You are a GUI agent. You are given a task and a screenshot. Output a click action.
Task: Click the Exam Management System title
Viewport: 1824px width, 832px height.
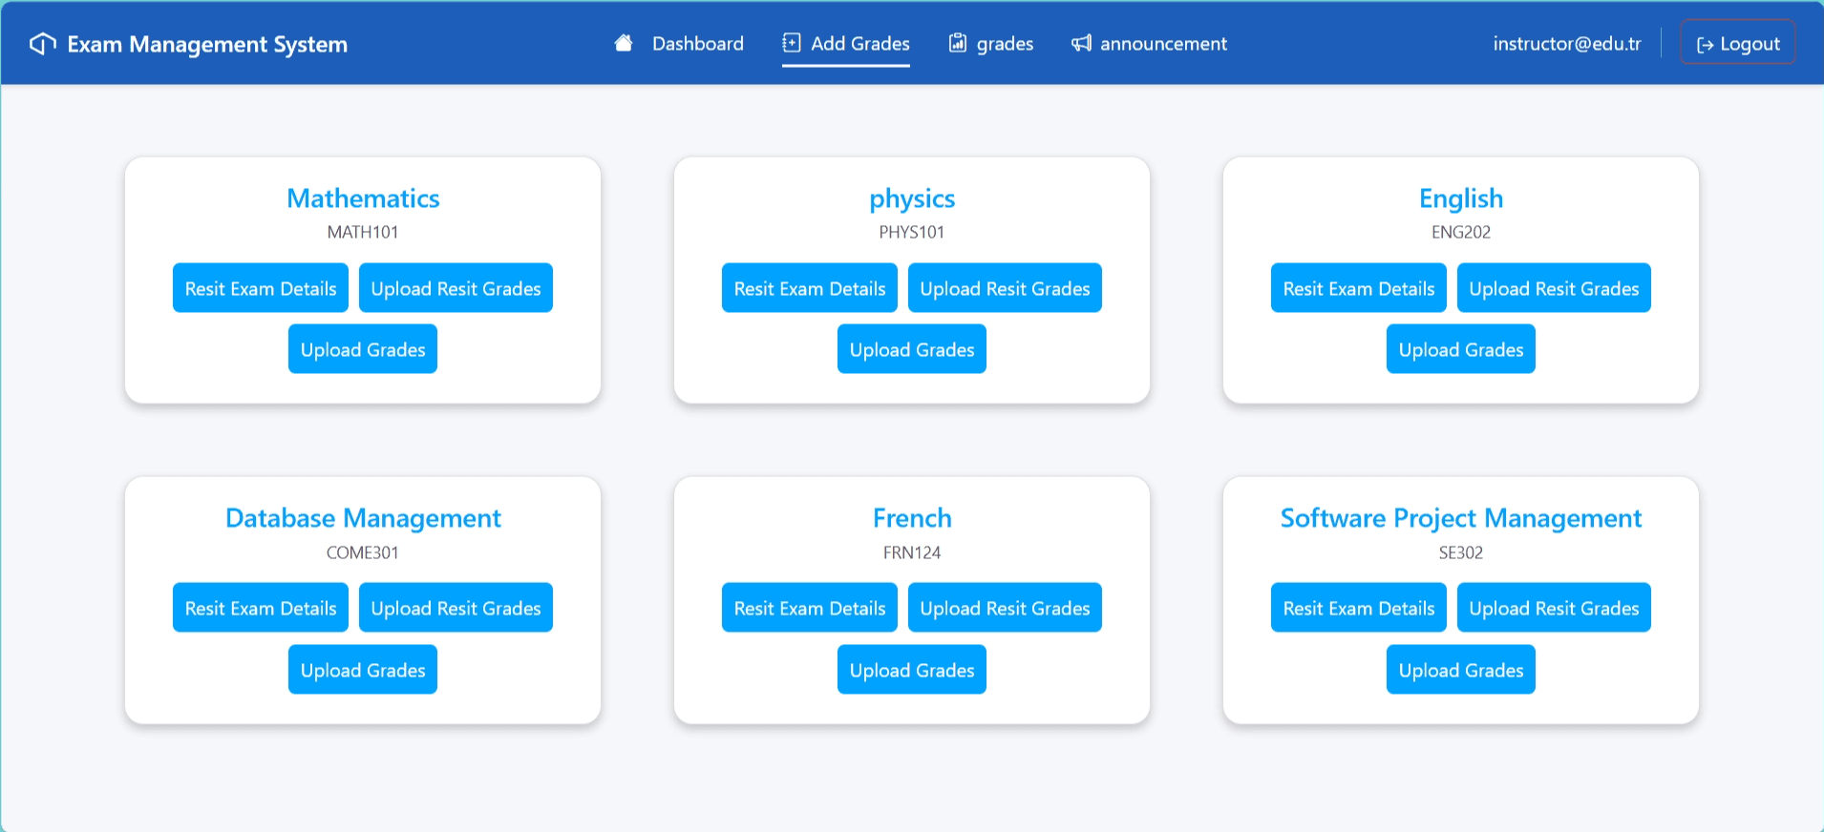pos(207,44)
